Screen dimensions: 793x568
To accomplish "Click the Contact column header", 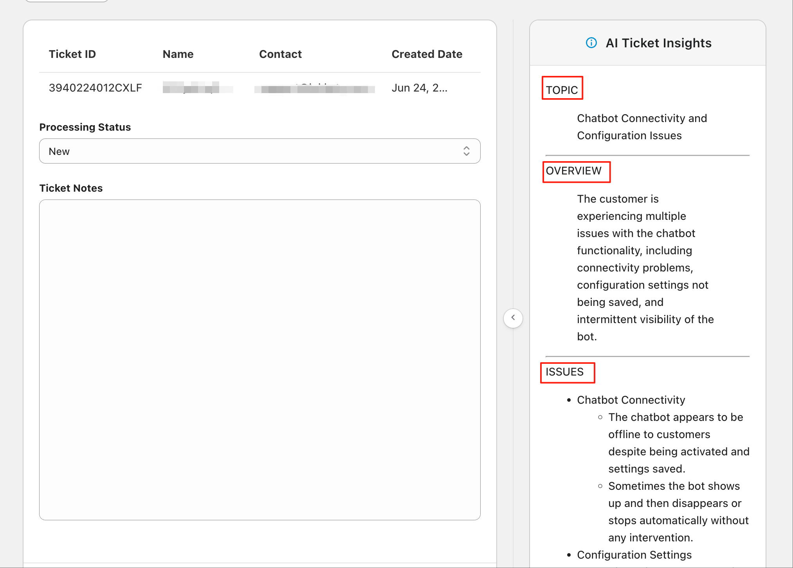I will (280, 54).
